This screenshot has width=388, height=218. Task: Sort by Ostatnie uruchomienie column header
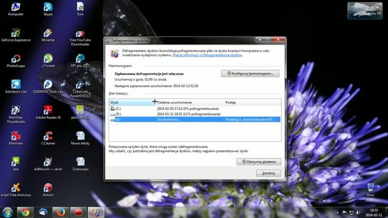pos(189,102)
